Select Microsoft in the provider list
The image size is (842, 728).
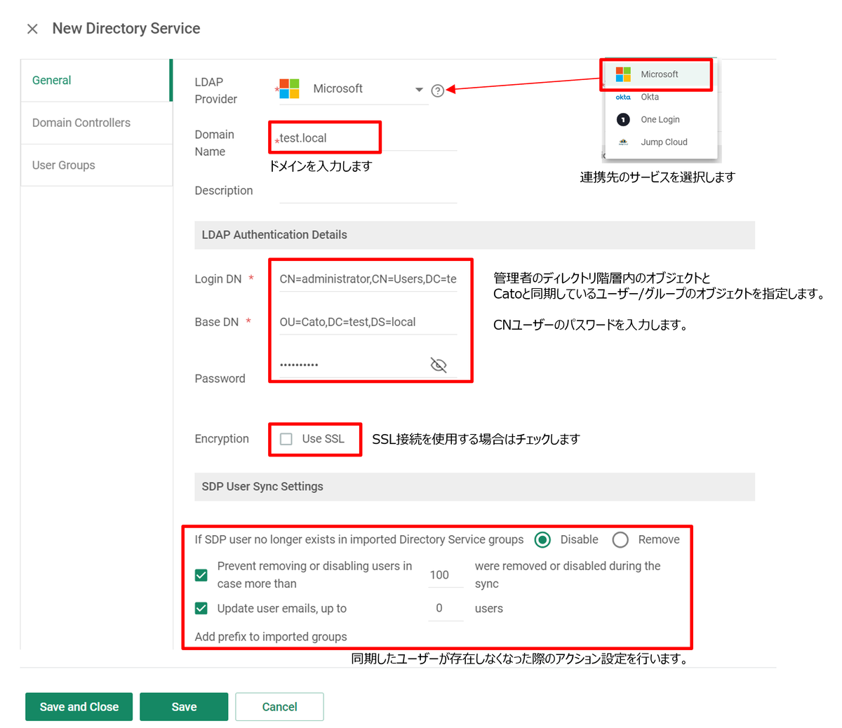658,74
